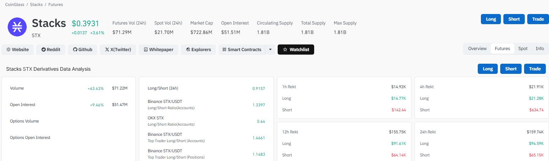Image resolution: width=549 pixels, height=161 pixels.
Task: Click the top header Short button
Action: [514, 19]
